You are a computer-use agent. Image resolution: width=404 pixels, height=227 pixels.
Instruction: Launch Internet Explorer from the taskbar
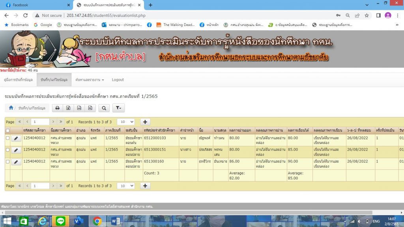click(x=42, y=221)
